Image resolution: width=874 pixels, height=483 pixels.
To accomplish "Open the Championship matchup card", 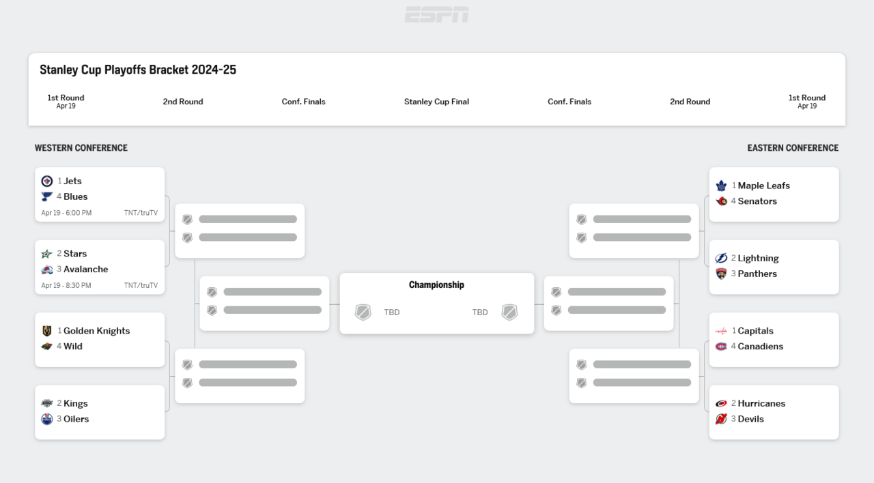I will tap(436, 304).
